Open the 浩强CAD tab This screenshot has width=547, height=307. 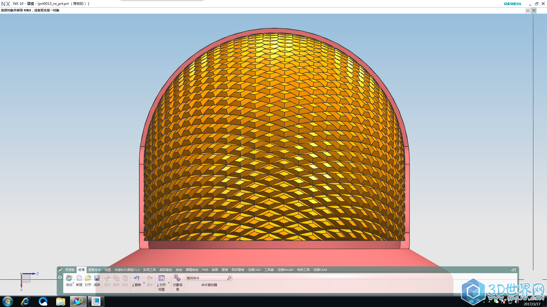tap(254, 270)
